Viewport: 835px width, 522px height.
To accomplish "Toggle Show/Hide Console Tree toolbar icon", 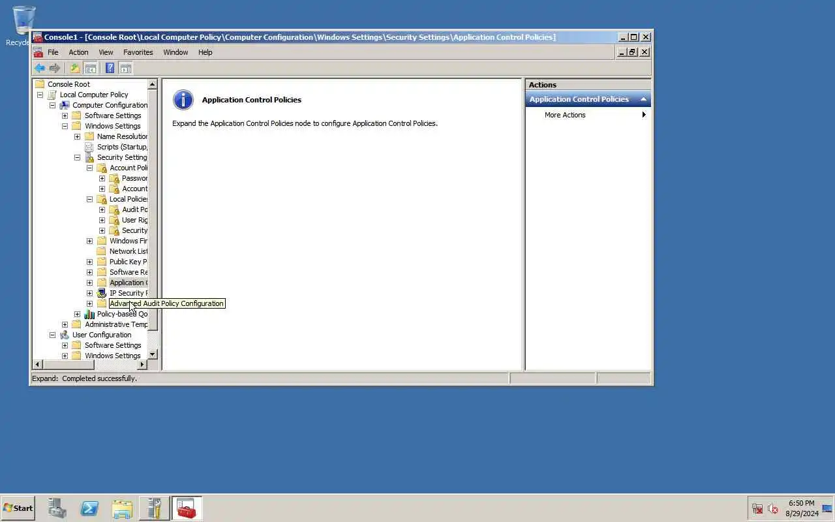I will [91, 68].
